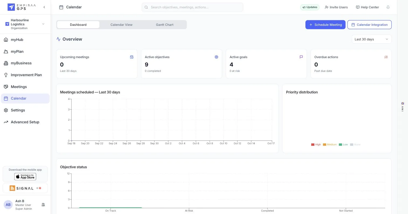Click the "Not Started" axis label
Screen dimensions: 408x214
pyautogui.click(x=346, y=211)
